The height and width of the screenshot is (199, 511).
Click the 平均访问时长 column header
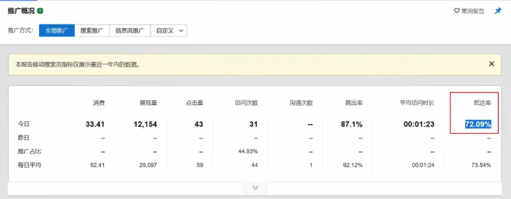(417, 103)
